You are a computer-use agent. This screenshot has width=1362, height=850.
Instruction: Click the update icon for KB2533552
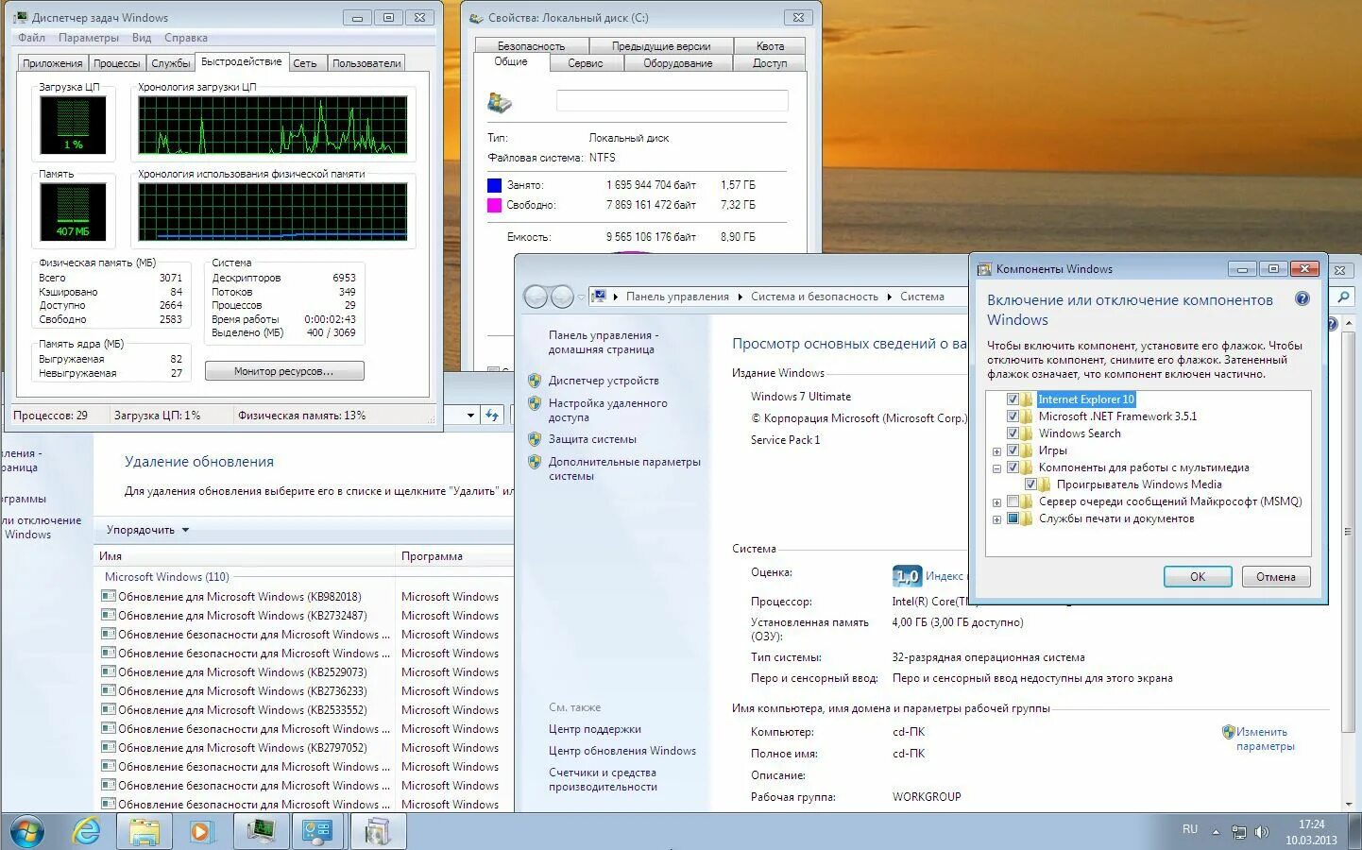(109, 710)
